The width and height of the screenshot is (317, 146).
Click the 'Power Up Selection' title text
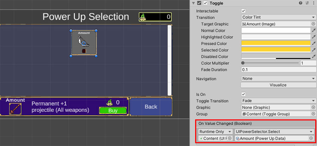pyautogui.click(x=86, y=17)
